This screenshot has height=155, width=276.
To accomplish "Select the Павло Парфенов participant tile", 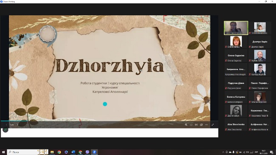I will coord(260,83).
